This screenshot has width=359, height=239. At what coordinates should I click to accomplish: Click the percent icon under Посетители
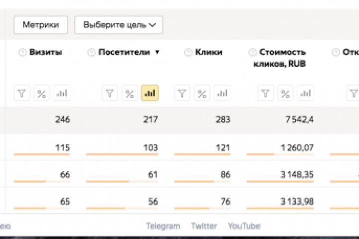(130, 93)
